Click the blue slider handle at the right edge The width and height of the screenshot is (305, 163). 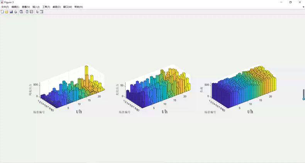tap(303, 99)
